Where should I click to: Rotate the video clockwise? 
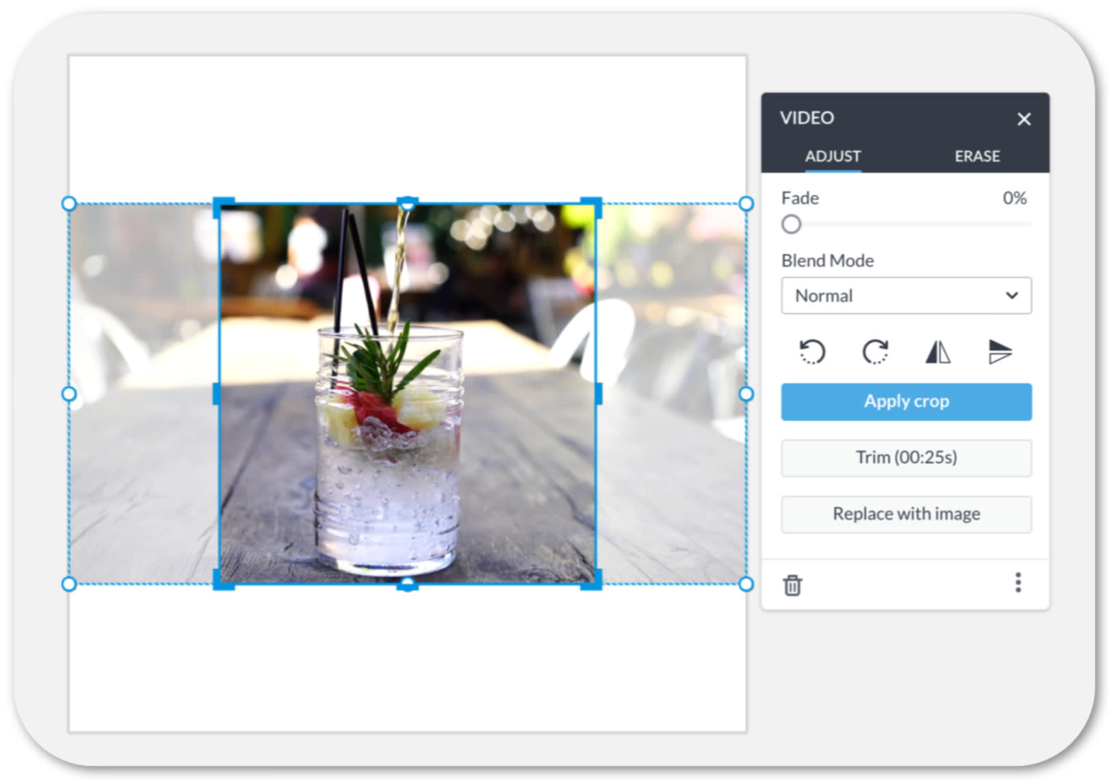875,352
